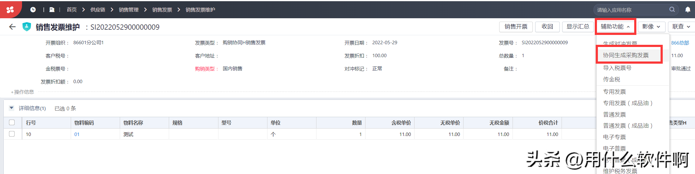Click the 收回 button
This screenshot has height=174, width=695.
coord(547,27)
